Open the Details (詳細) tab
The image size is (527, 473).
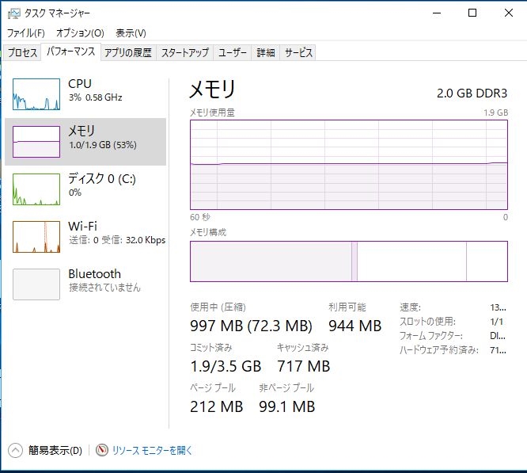[266, 53]
